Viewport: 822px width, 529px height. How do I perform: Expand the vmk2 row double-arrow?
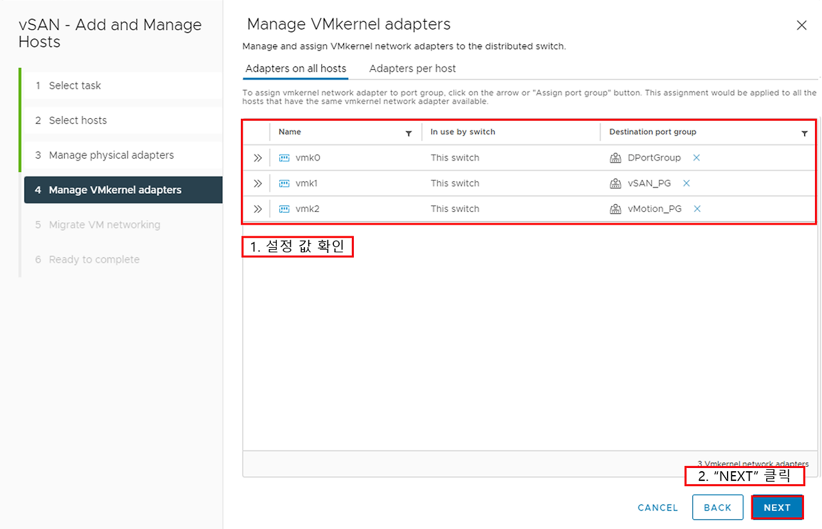click(258, 209)
